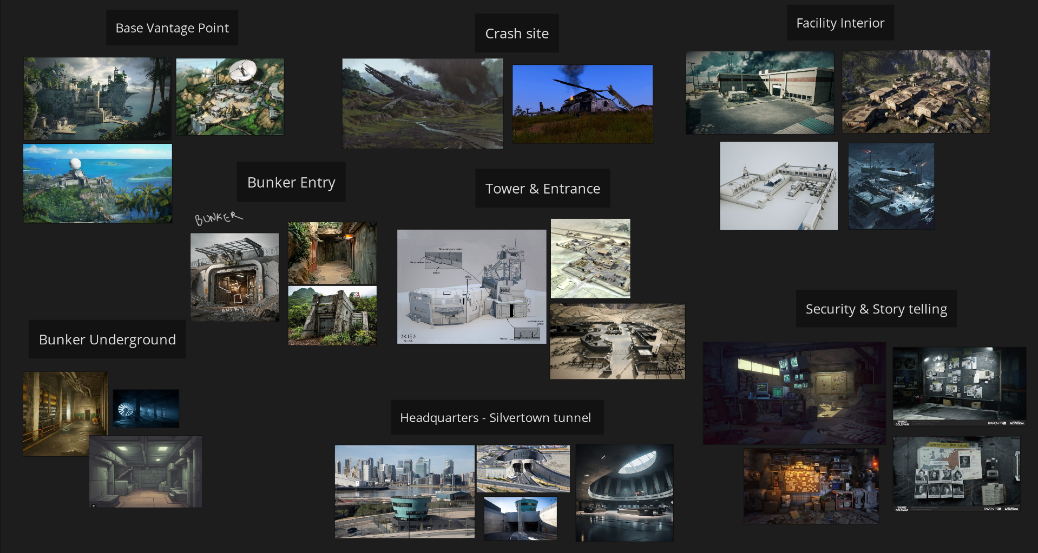Select the city skyline with teal tower photo
Viewport: 1038px width, 553px height.
click(405, 491)
